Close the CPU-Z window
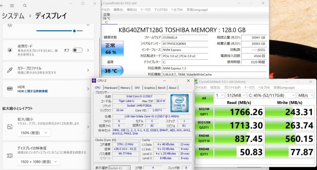317x170 pixels. [188, 81]
